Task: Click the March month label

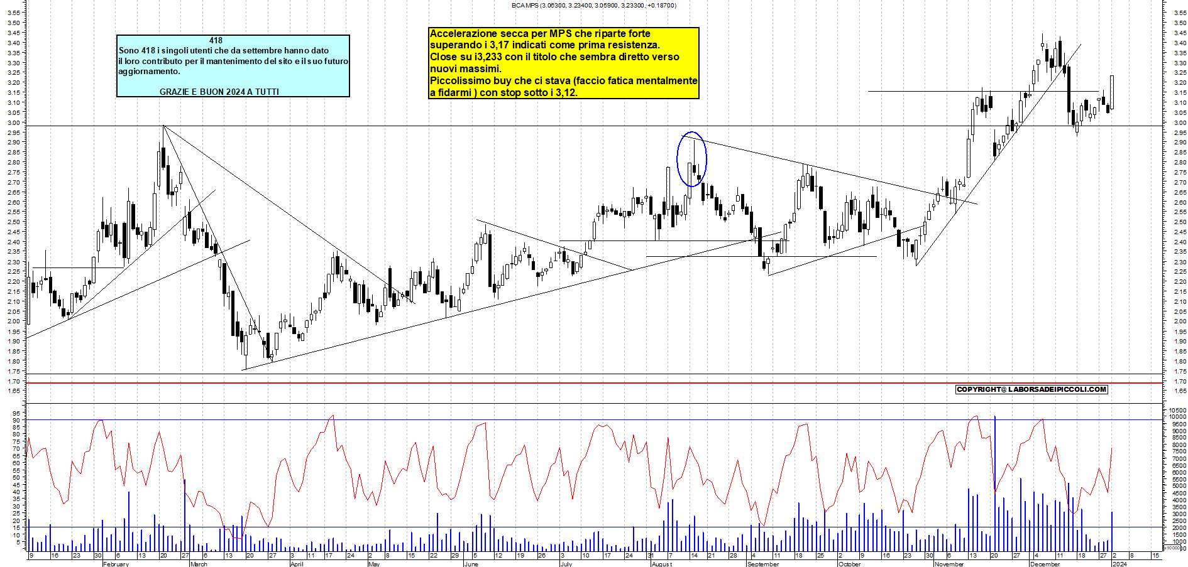Action: [x=199, y=564]
